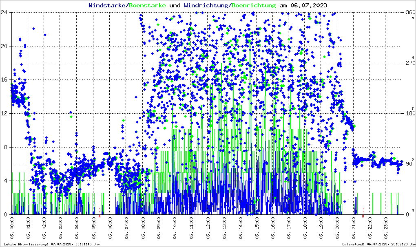Click the wind-speed axis value 16

pyautogui.click(x=4, y=80)
